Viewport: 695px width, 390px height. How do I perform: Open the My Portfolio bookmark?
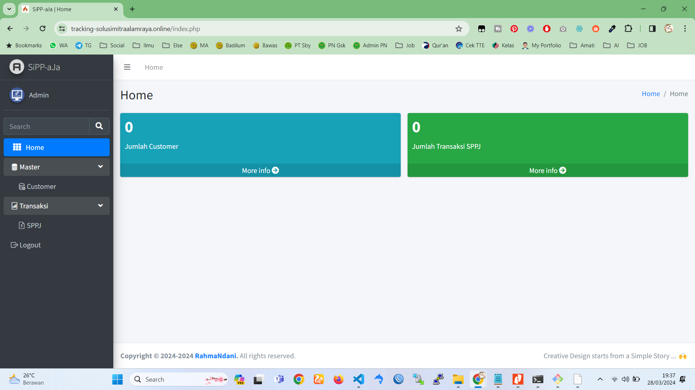pyautogui.click(x=542, y=45)
